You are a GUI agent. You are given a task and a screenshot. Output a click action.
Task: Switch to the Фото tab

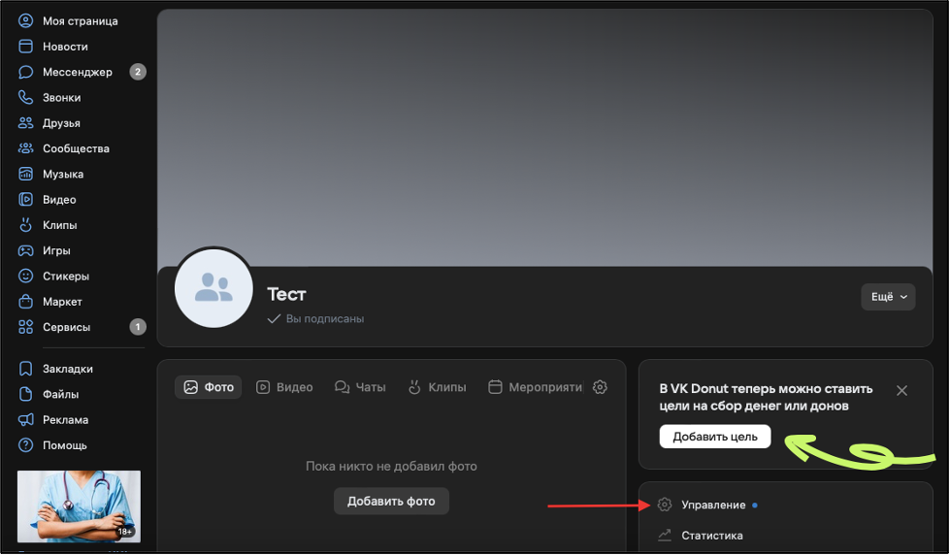point(209,387)
